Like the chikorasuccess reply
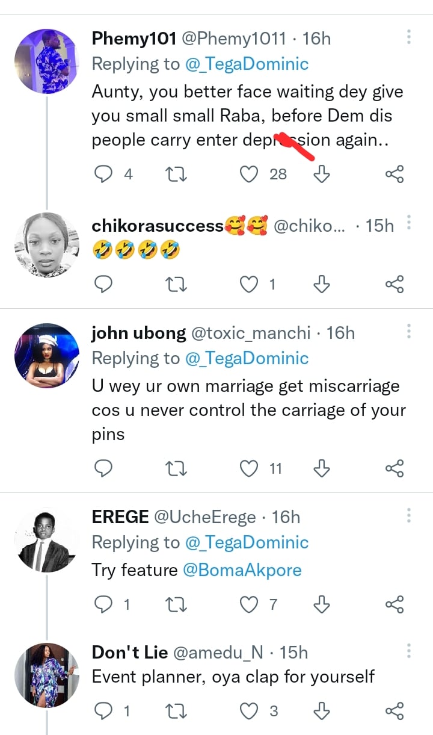 tap(249, 284)
